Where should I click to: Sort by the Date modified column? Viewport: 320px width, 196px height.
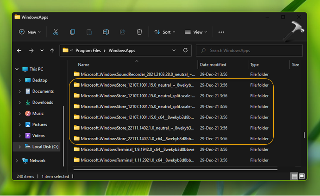pyautogui.click(x=213, y=65)
